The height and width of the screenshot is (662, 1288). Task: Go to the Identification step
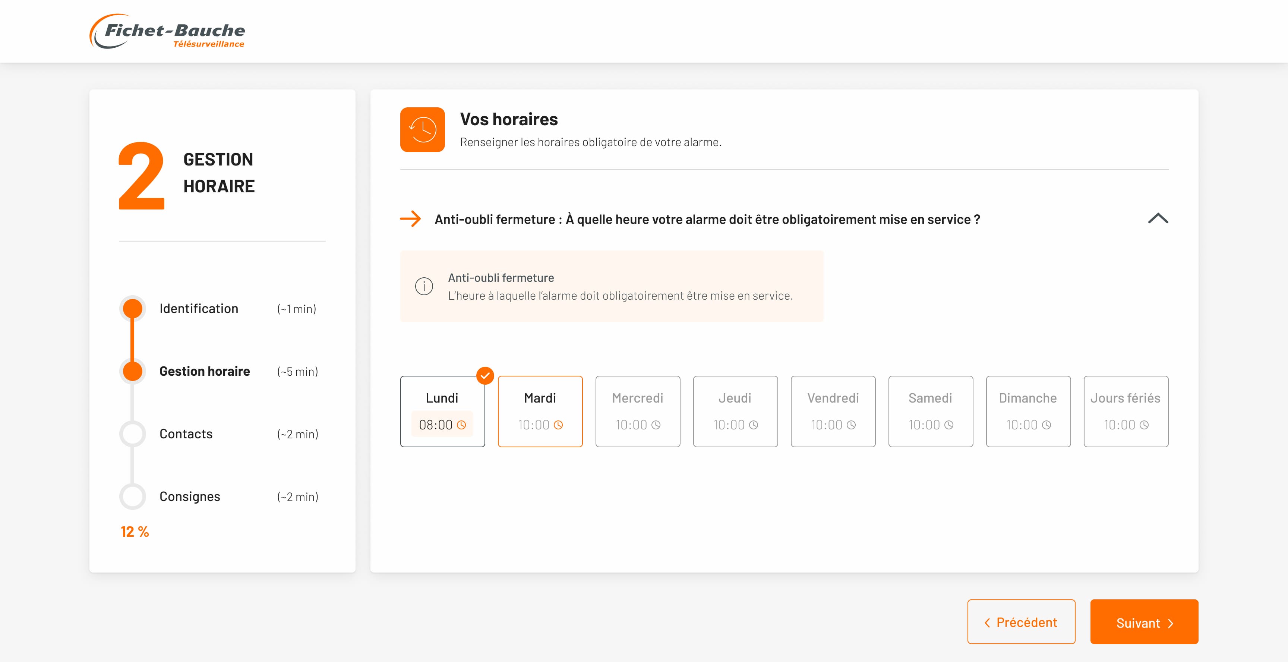pos(199,309)
